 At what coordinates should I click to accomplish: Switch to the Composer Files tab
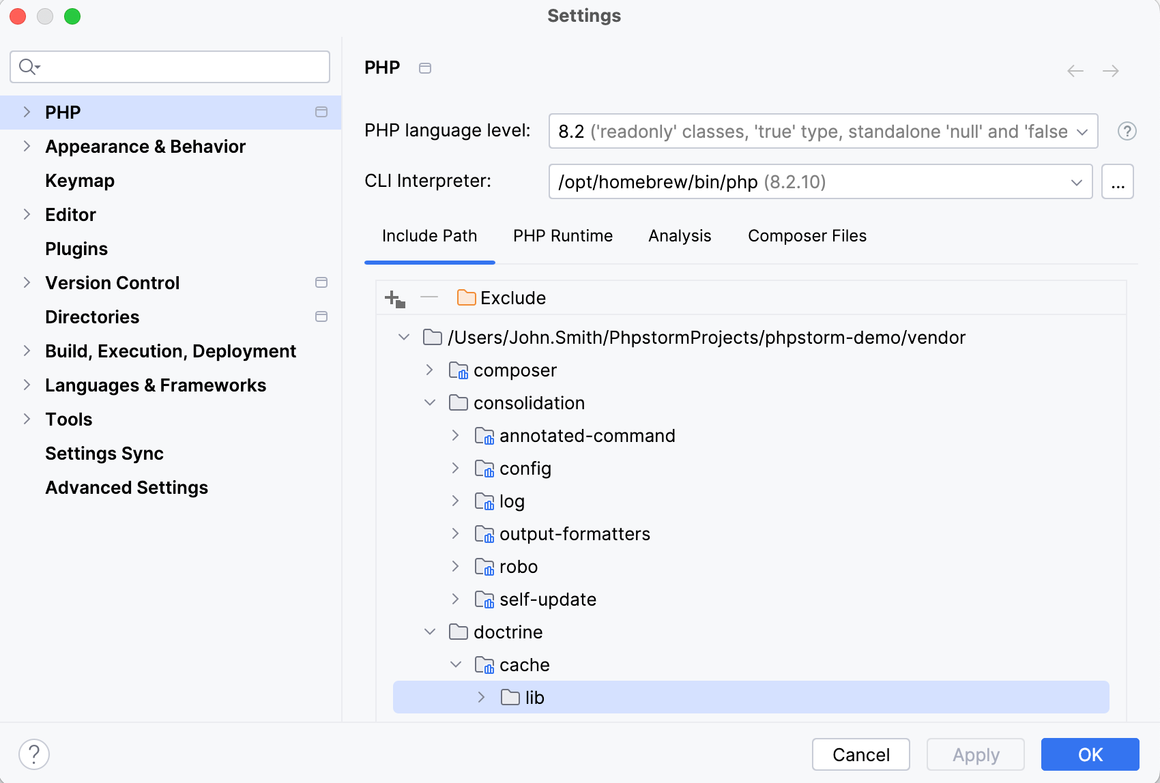point(807,236)
